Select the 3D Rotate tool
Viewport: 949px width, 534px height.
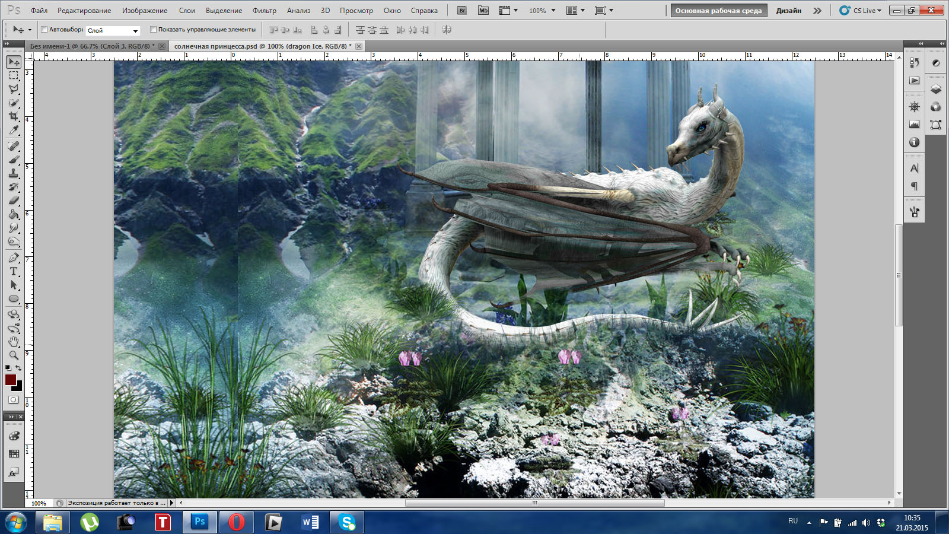(x=14, y=314)
